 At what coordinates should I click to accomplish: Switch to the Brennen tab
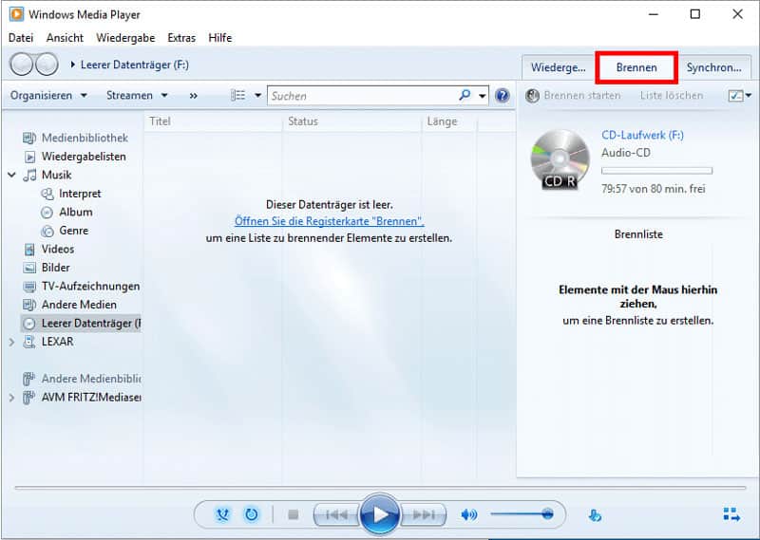coord(636,67)
